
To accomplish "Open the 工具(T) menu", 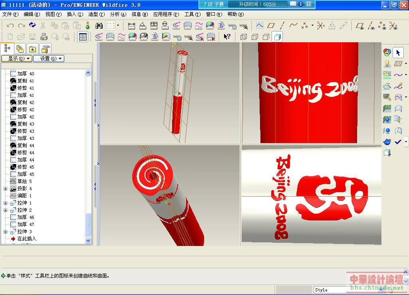I will (x=193, y=14).
